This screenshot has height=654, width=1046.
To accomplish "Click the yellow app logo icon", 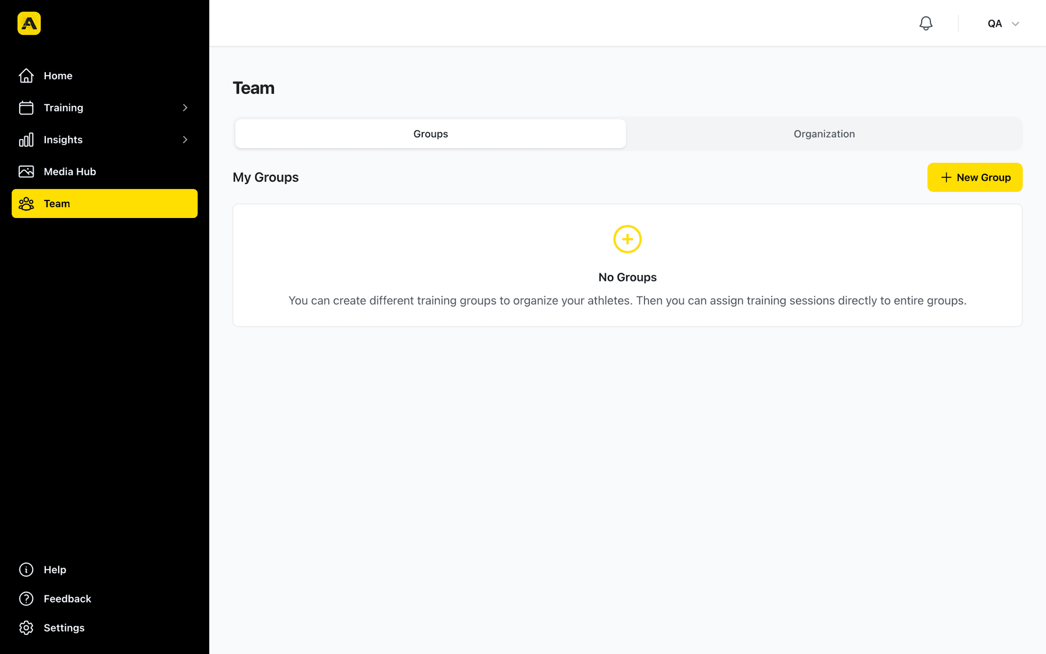I will (x=29, y=23).
